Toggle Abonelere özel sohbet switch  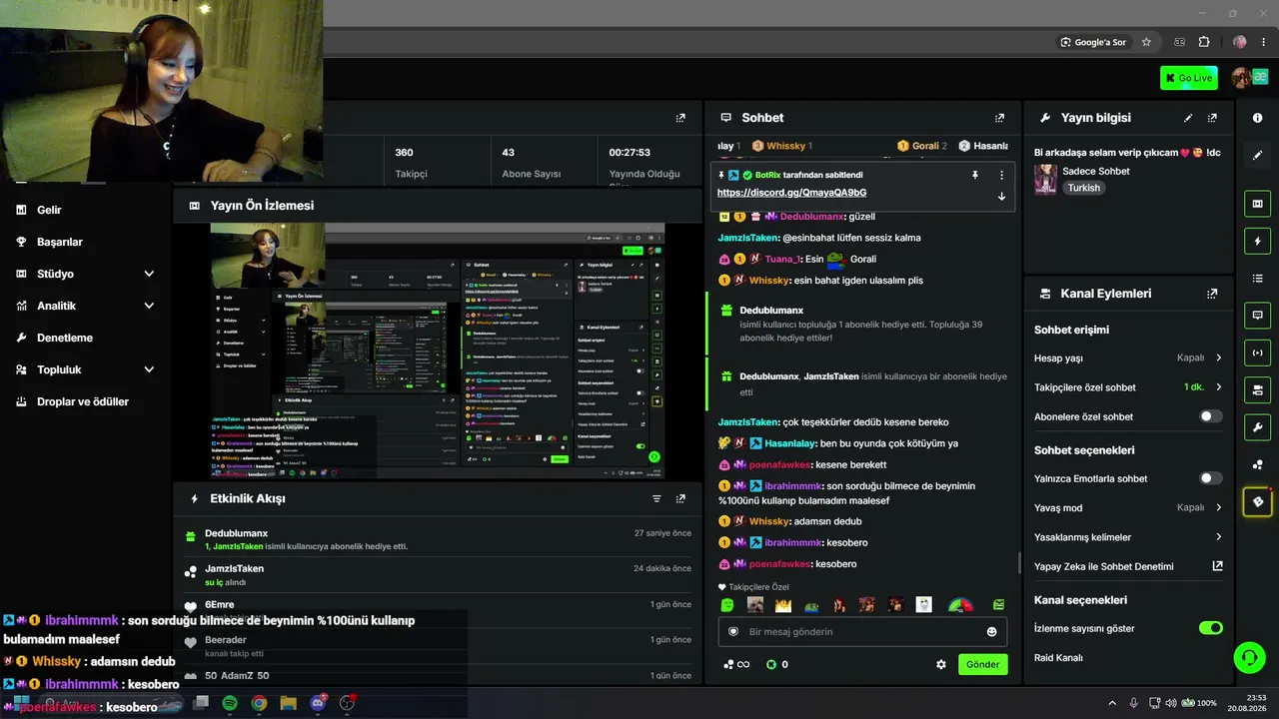pyautogui.click(x=1210, y=416)
